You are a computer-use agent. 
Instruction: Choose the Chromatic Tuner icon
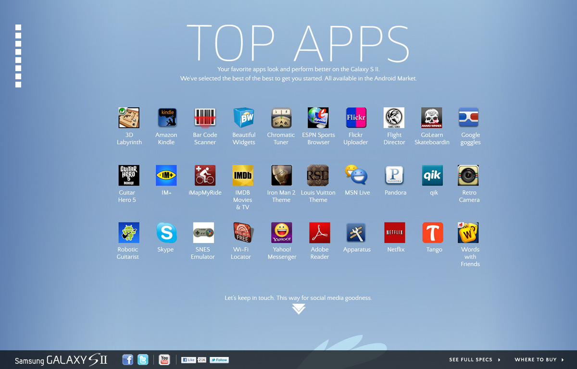(281, 118)
